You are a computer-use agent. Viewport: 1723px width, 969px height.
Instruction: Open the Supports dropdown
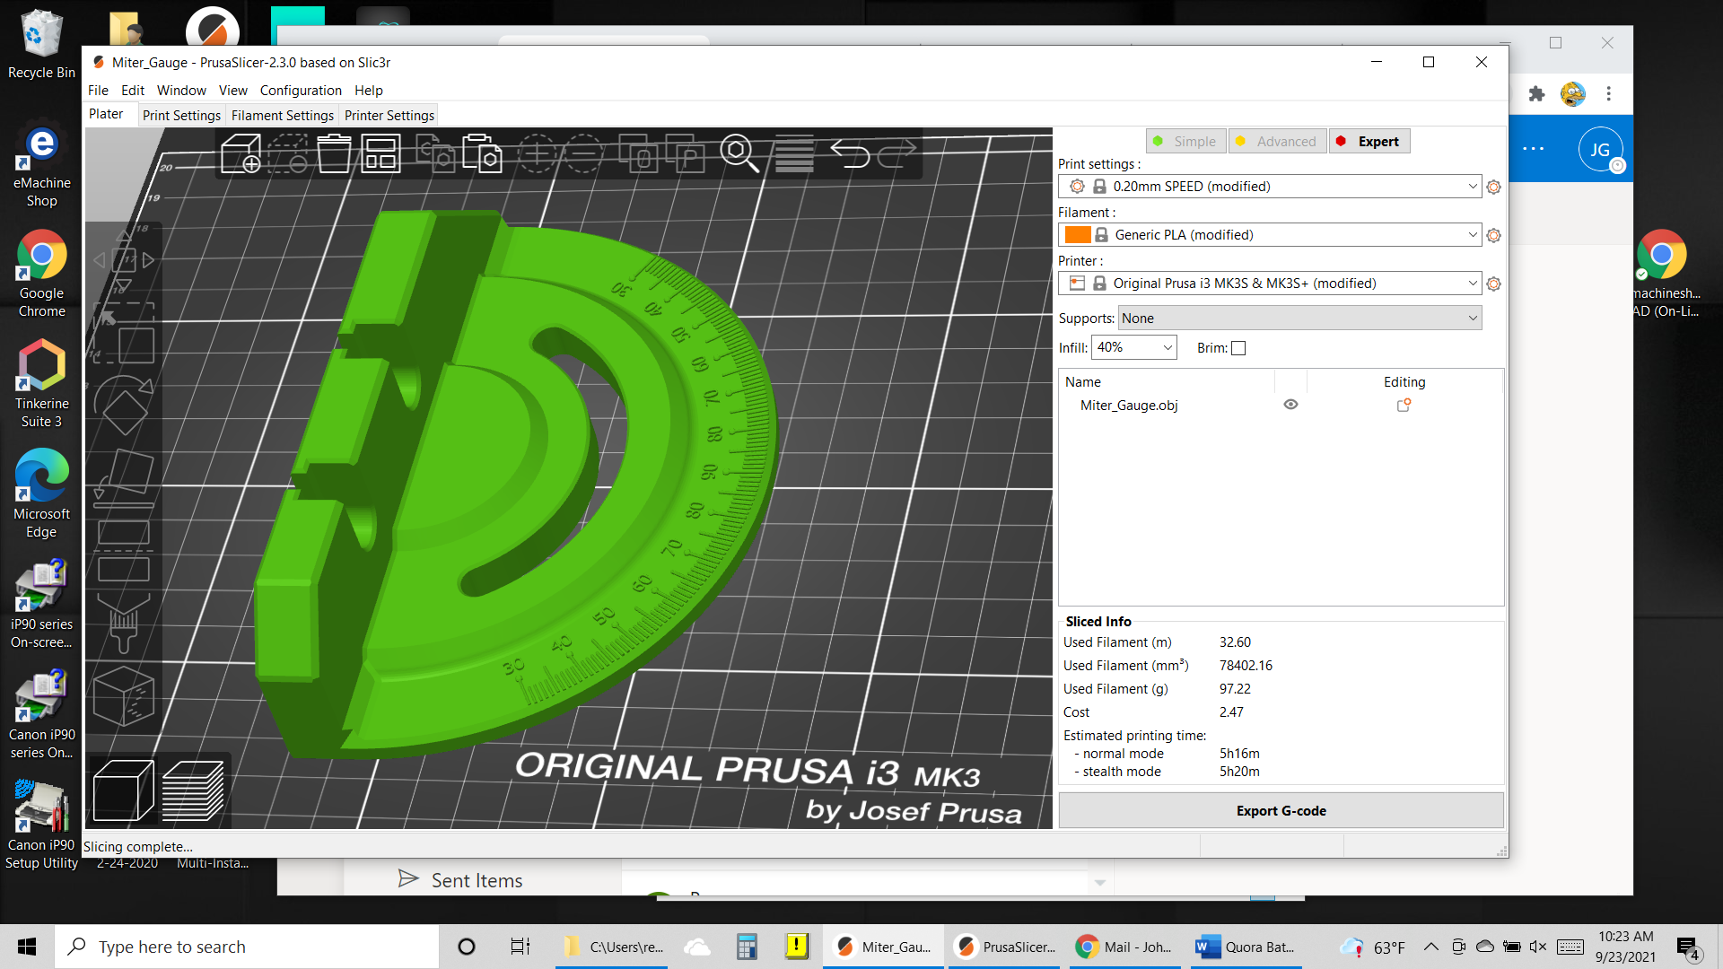point(1472,318)
